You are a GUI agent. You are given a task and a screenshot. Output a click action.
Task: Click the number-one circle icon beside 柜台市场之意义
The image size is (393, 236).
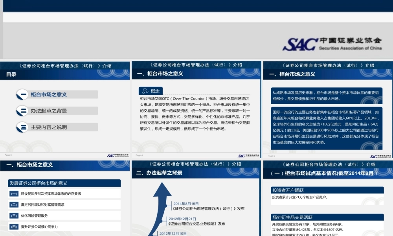click(x=22, y=94)
